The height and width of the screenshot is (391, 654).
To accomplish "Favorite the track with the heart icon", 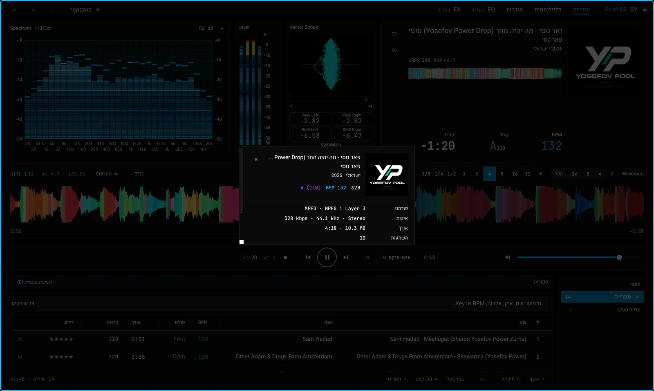I will point(394,34).
